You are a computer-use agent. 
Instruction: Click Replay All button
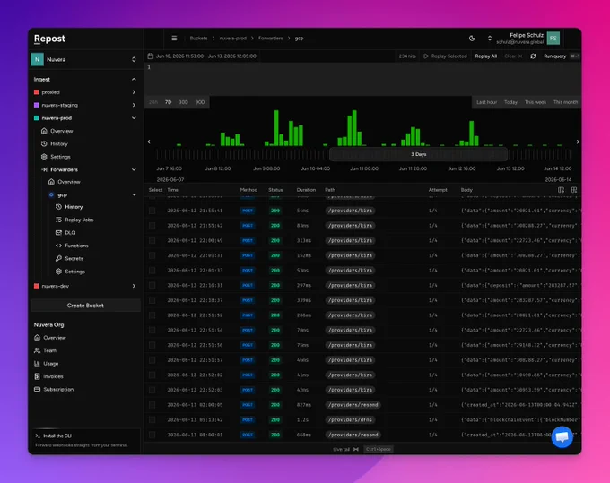click(x=486, y=56)
